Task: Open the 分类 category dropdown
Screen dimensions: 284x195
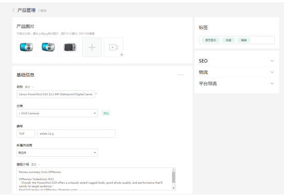Action: point(57,113)
